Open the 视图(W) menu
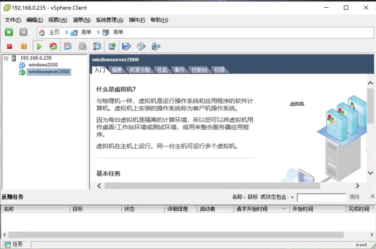 [57, 20]
